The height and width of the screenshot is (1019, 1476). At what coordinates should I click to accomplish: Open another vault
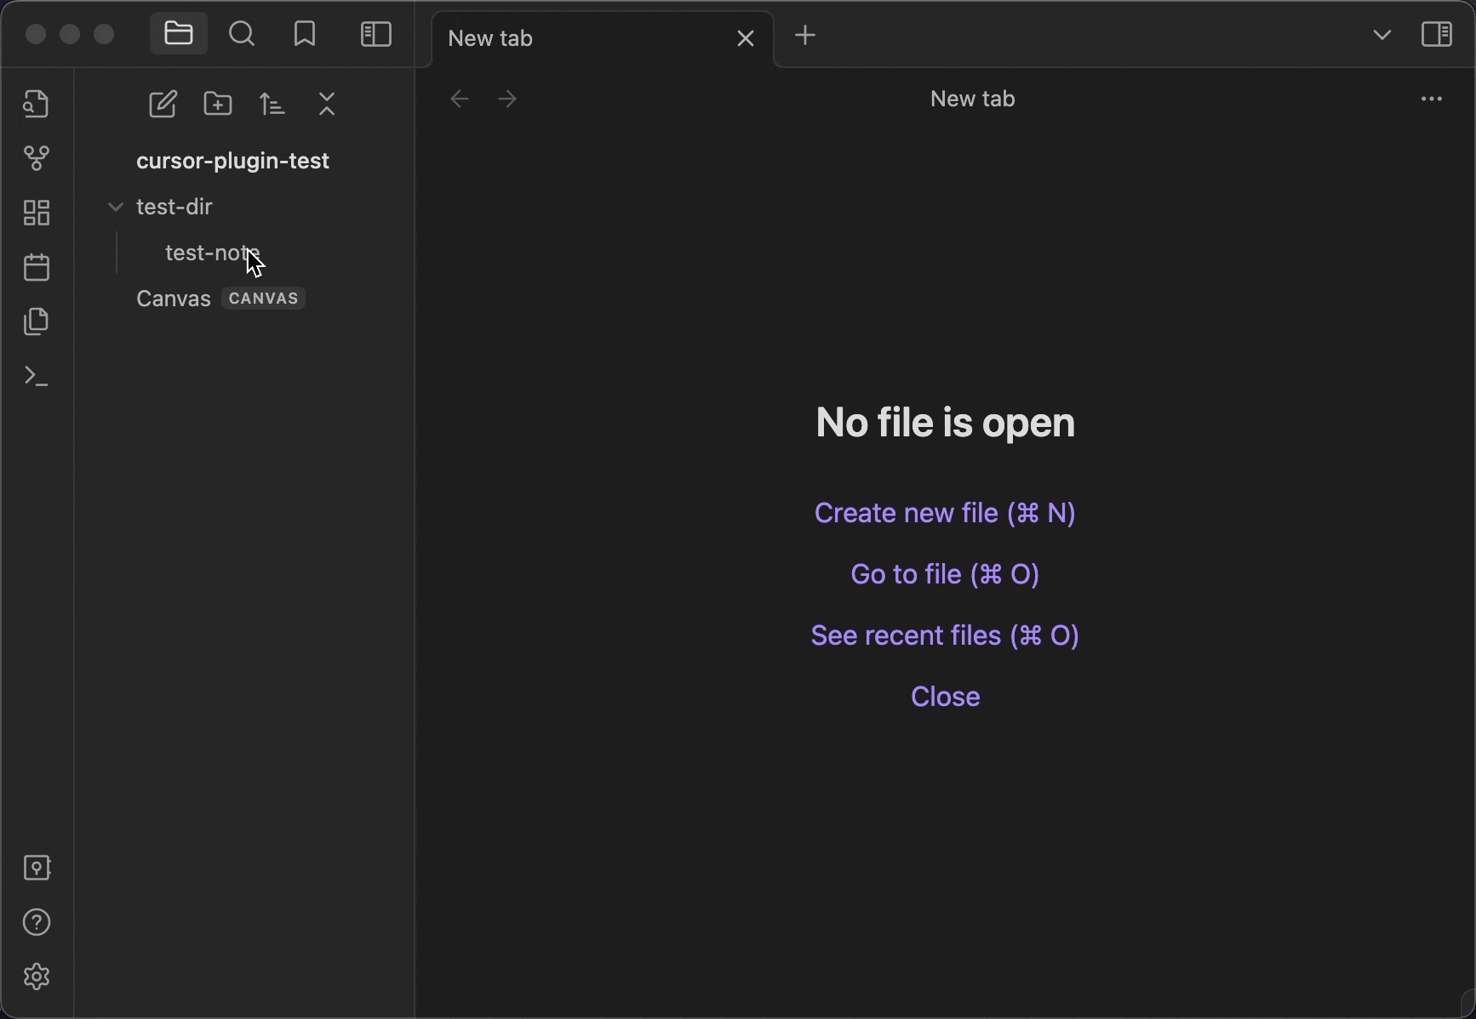coord(37,868)
